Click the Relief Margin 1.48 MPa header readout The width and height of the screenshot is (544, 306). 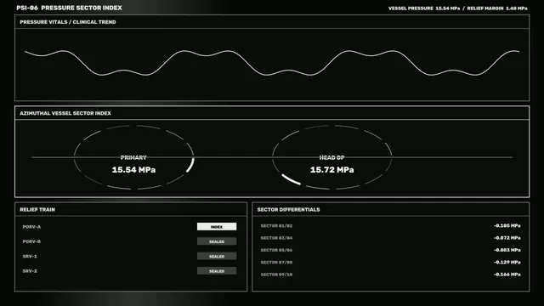[x=497, y=8]
